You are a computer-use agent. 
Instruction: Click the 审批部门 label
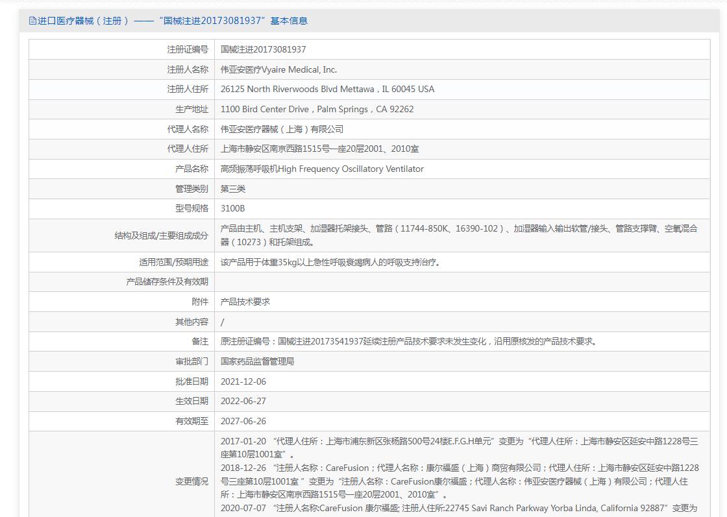click(192, 361)
